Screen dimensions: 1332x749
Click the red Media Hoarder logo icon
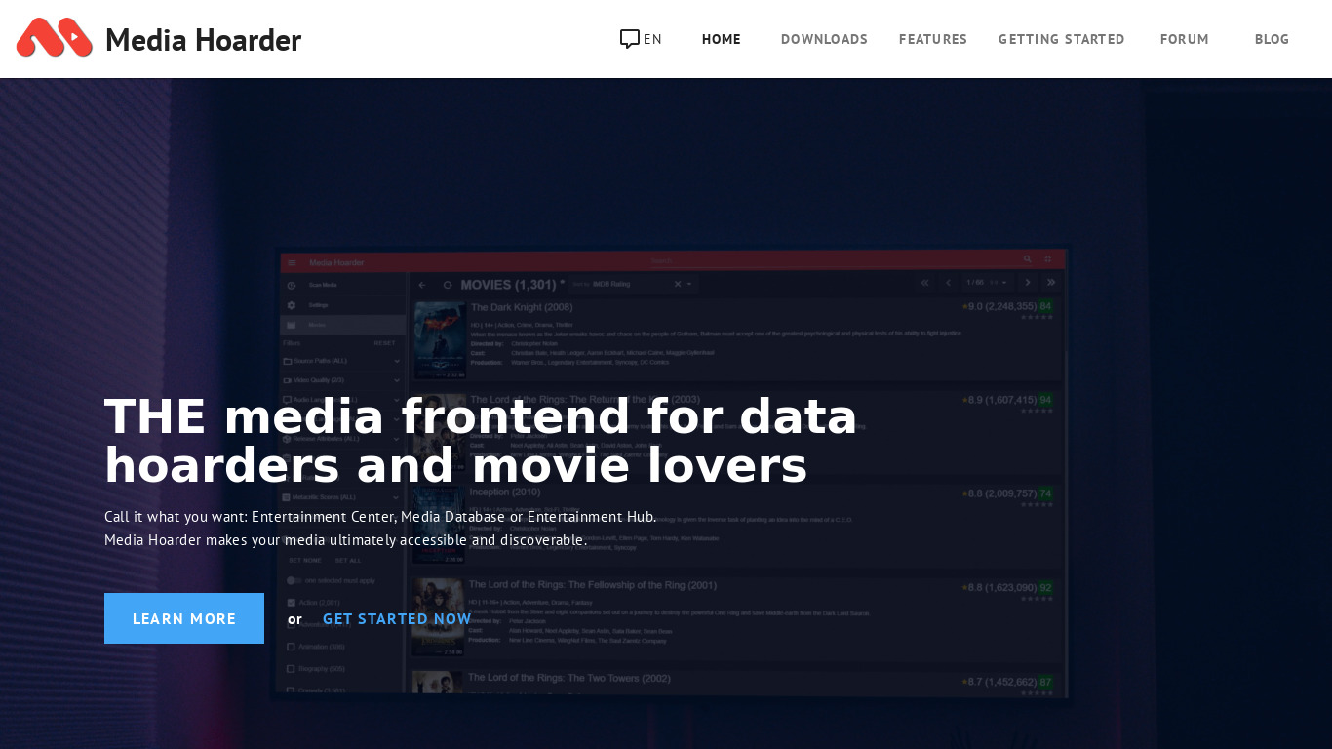pyautogui.click(x=55, y=38)
